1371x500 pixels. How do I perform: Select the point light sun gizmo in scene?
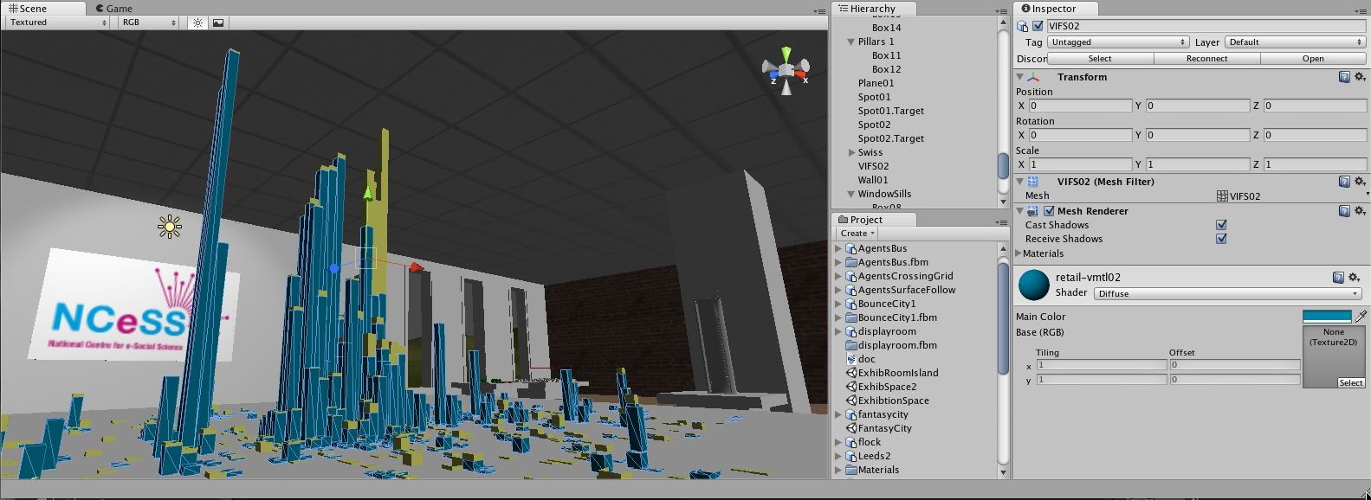click(x=170, y=228)
